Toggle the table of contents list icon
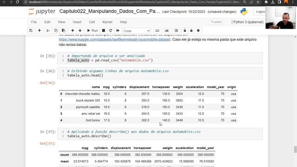This screenshot has height=167, width=297. click(x=176, y=31)
